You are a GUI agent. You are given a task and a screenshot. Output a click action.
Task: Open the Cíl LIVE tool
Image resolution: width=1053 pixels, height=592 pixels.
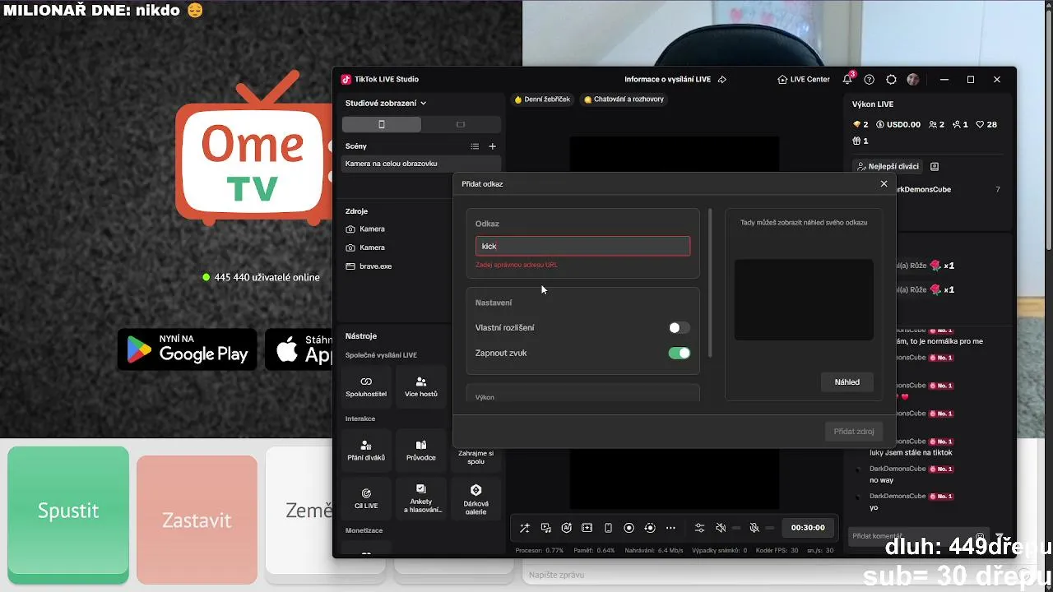[366, 498]
